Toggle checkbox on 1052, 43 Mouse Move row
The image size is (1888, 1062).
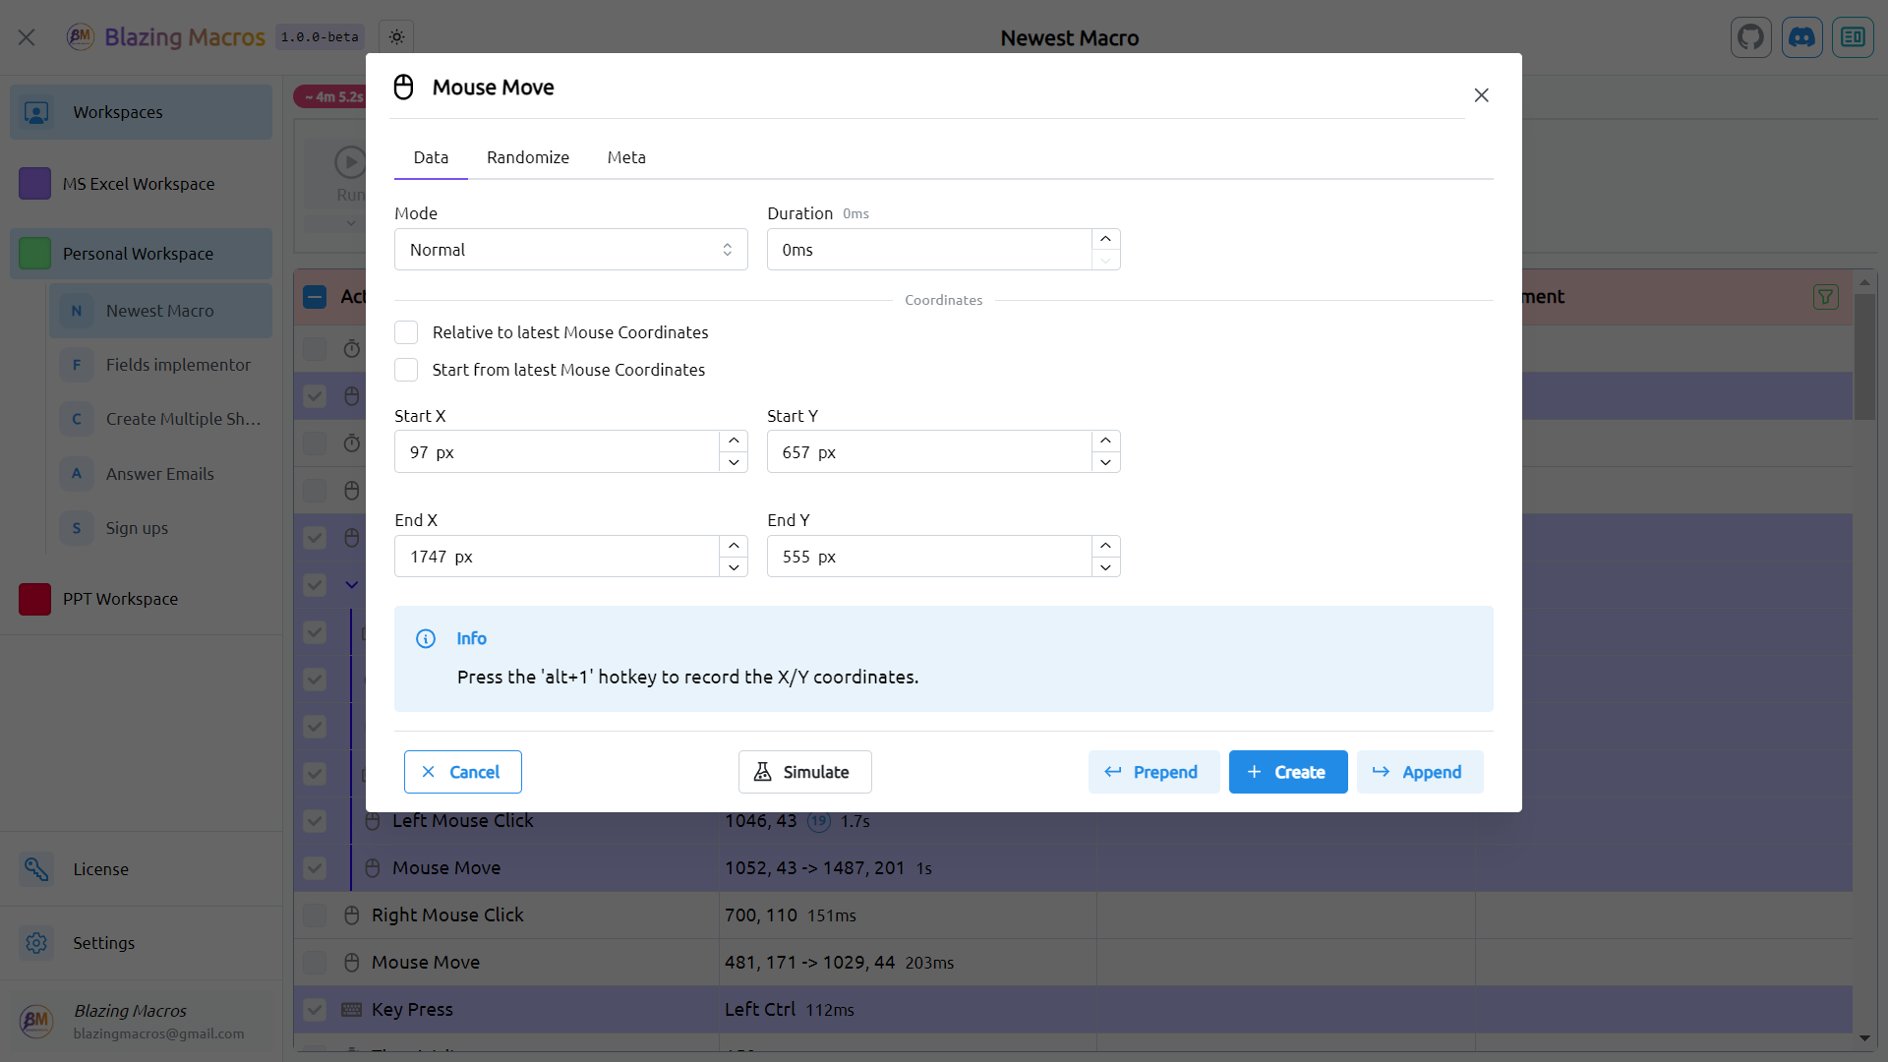tap(315, 868)
